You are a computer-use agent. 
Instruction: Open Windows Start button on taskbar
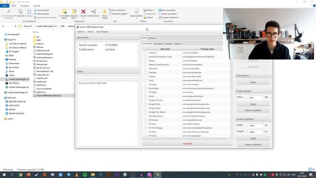pyautogui.click(x=4, y=175)
